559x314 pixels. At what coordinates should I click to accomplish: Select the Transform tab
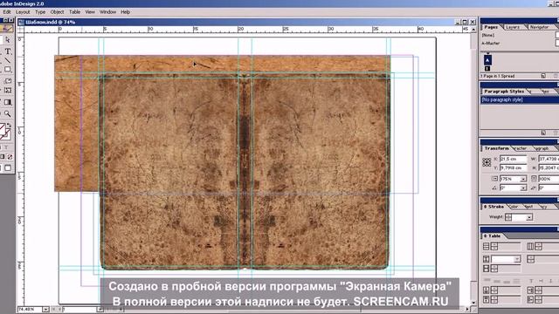pos(497,148)
